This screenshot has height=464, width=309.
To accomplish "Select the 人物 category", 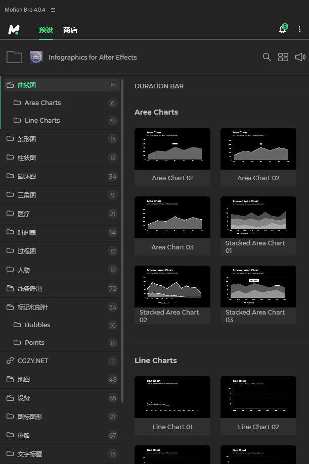I will tap(61, 270).
